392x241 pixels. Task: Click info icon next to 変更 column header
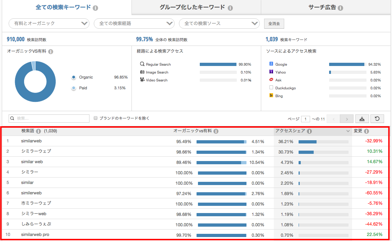[x=366, y=131]
